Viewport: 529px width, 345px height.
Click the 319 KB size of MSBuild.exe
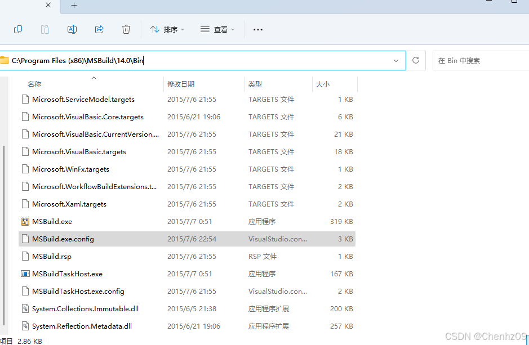pyautogui.click(x=341, y=222)
